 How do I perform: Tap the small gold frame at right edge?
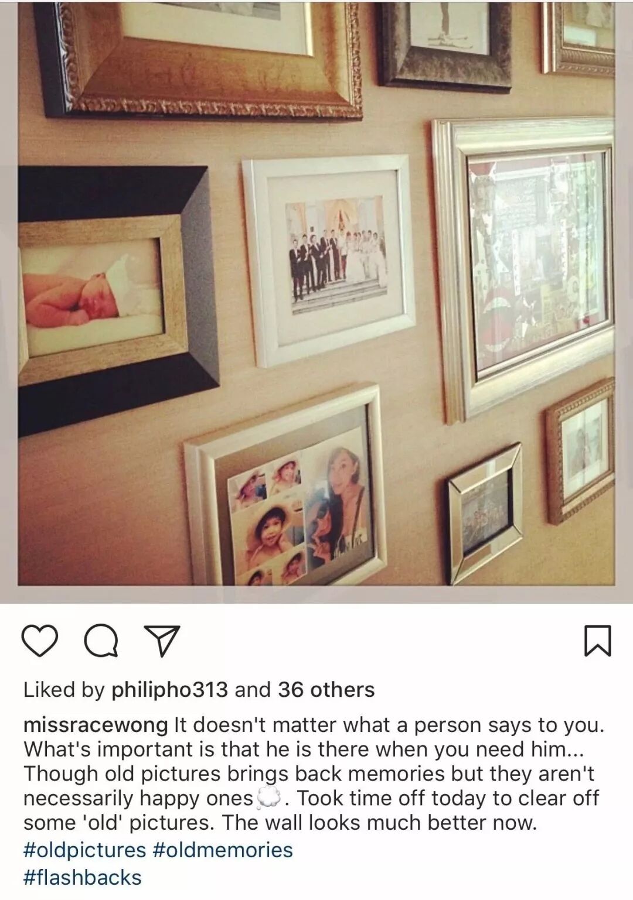pos(580,451)
